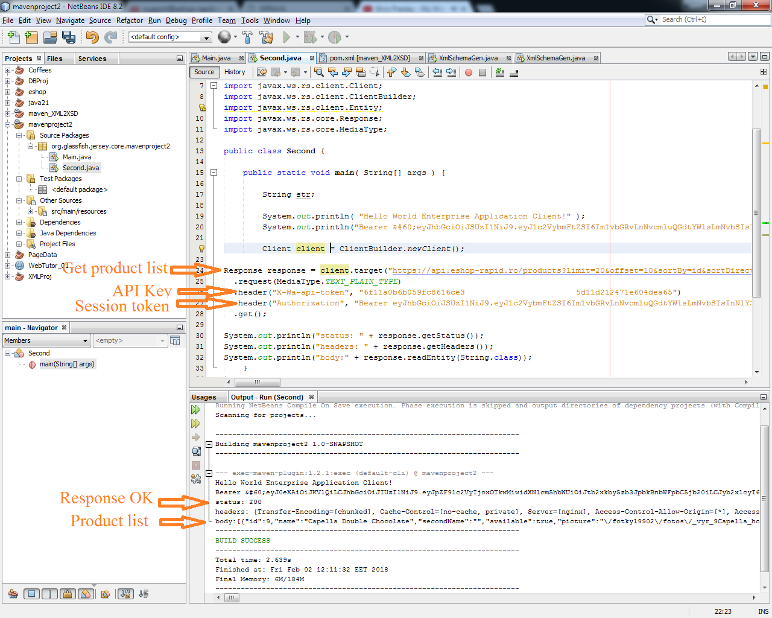Click the Search (Ctrl+I) field
The width and height of the screenshot is (772, 618).
[x=708, y=19]
